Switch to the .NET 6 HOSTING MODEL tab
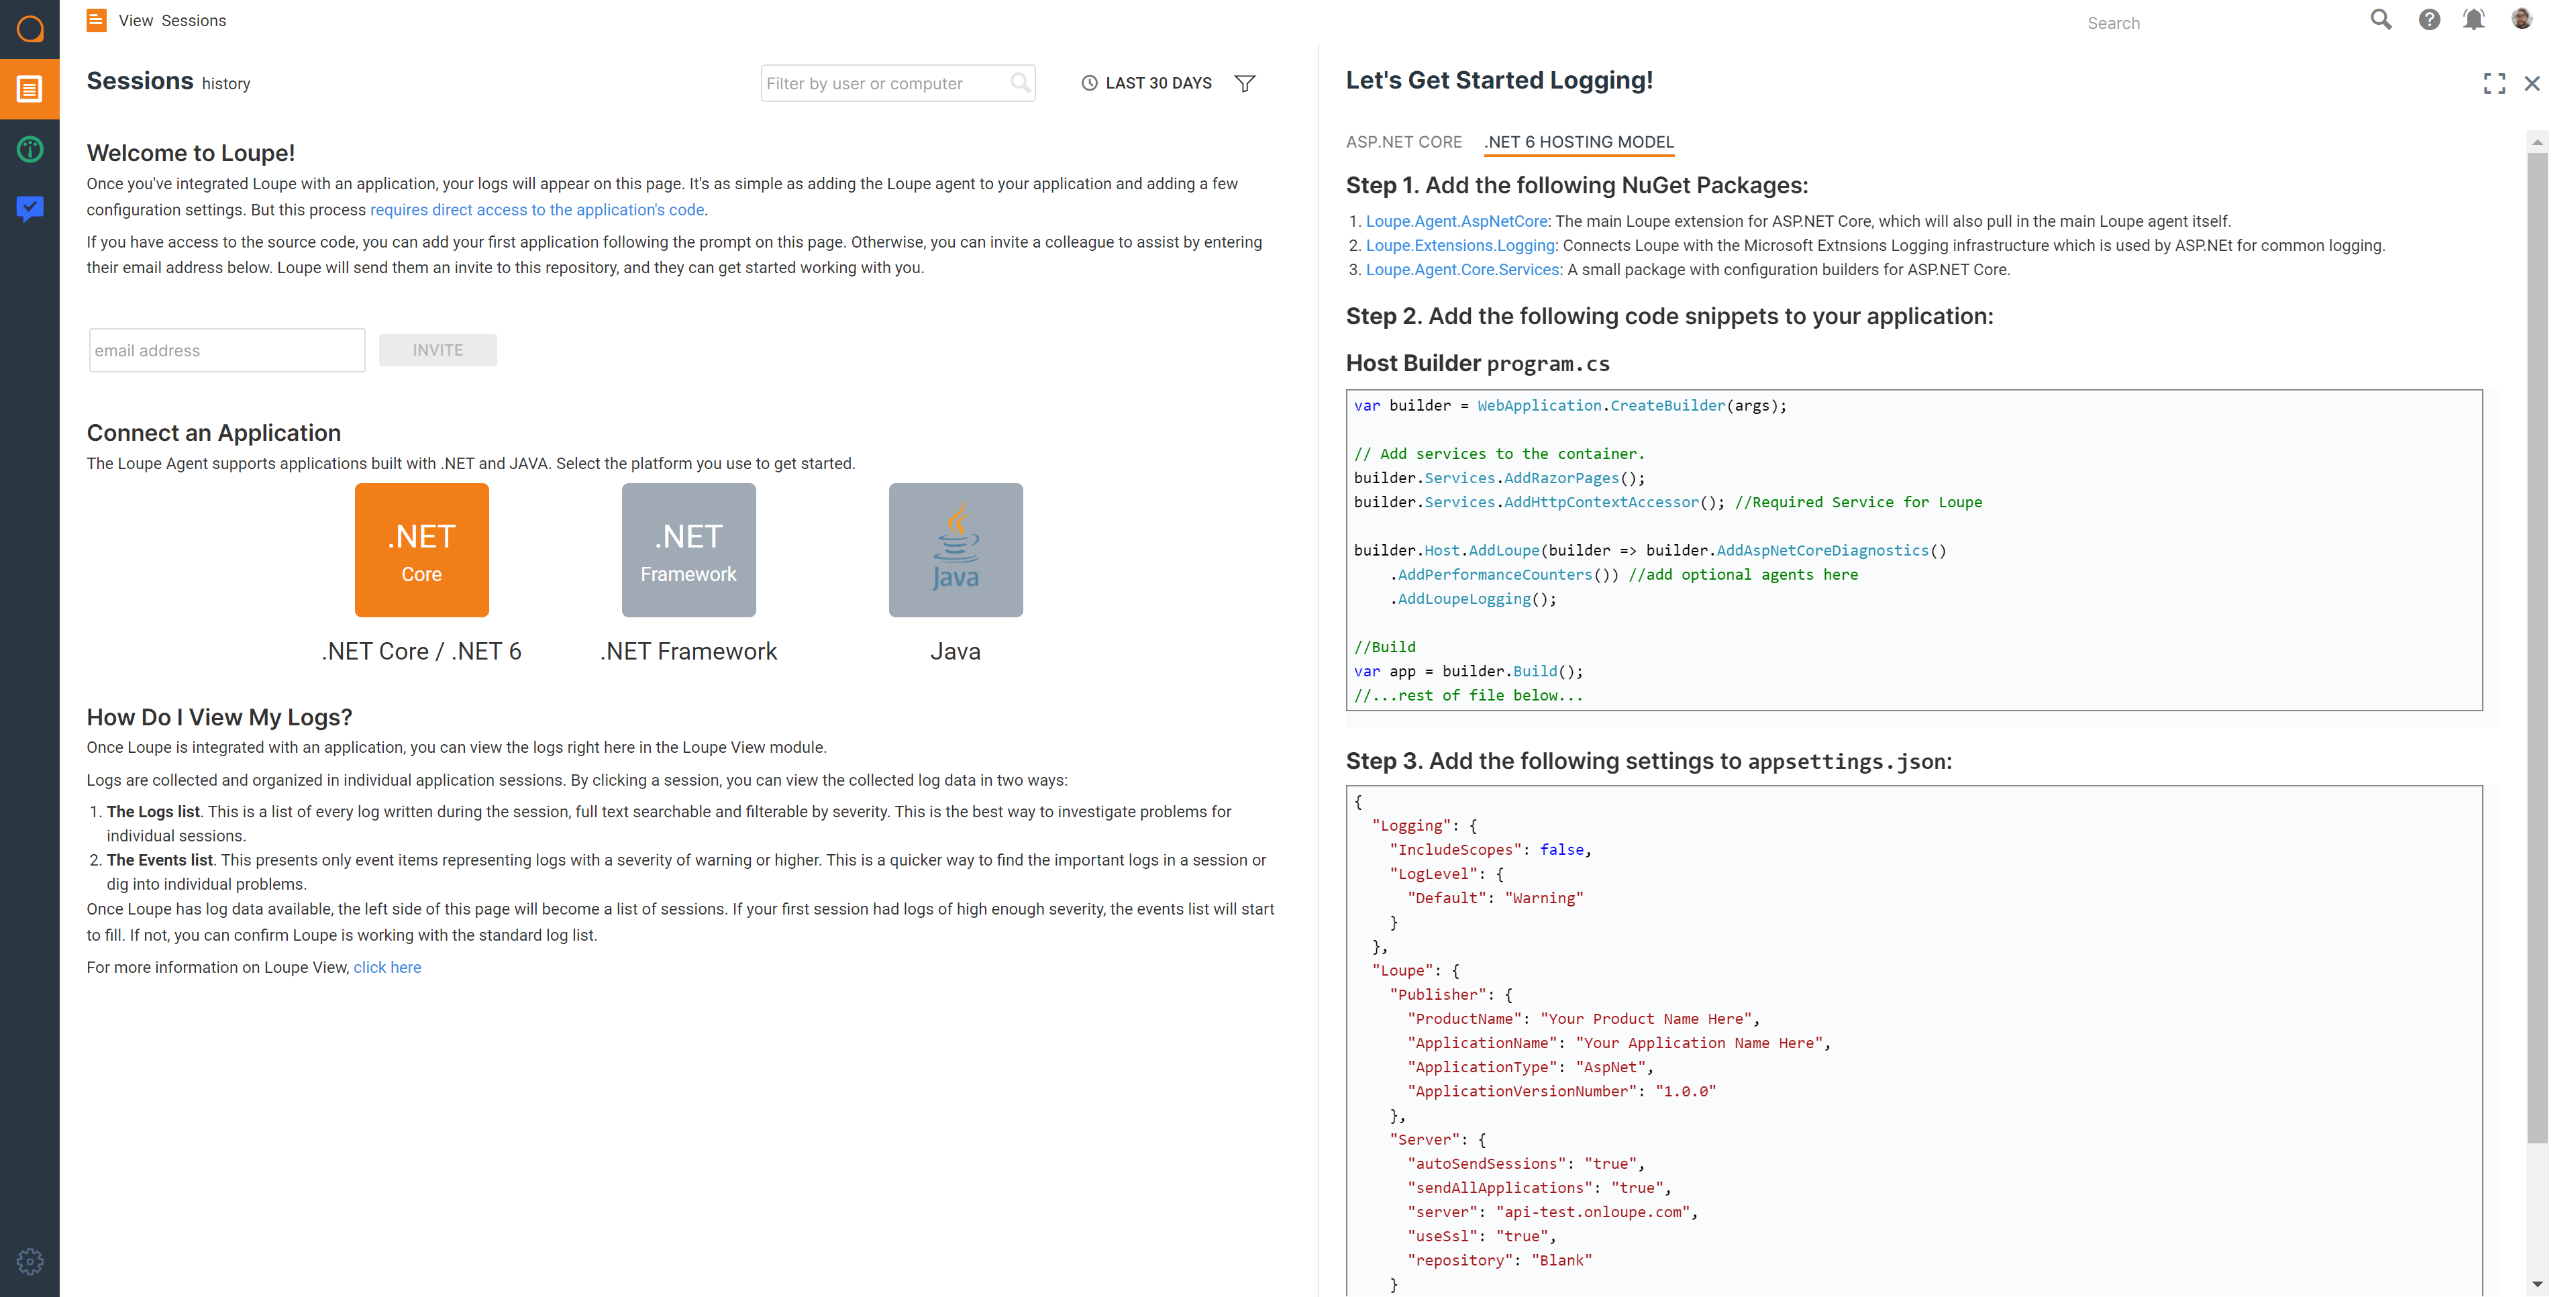This screenshot has width=2576, height=1297. coord(1579,142)
